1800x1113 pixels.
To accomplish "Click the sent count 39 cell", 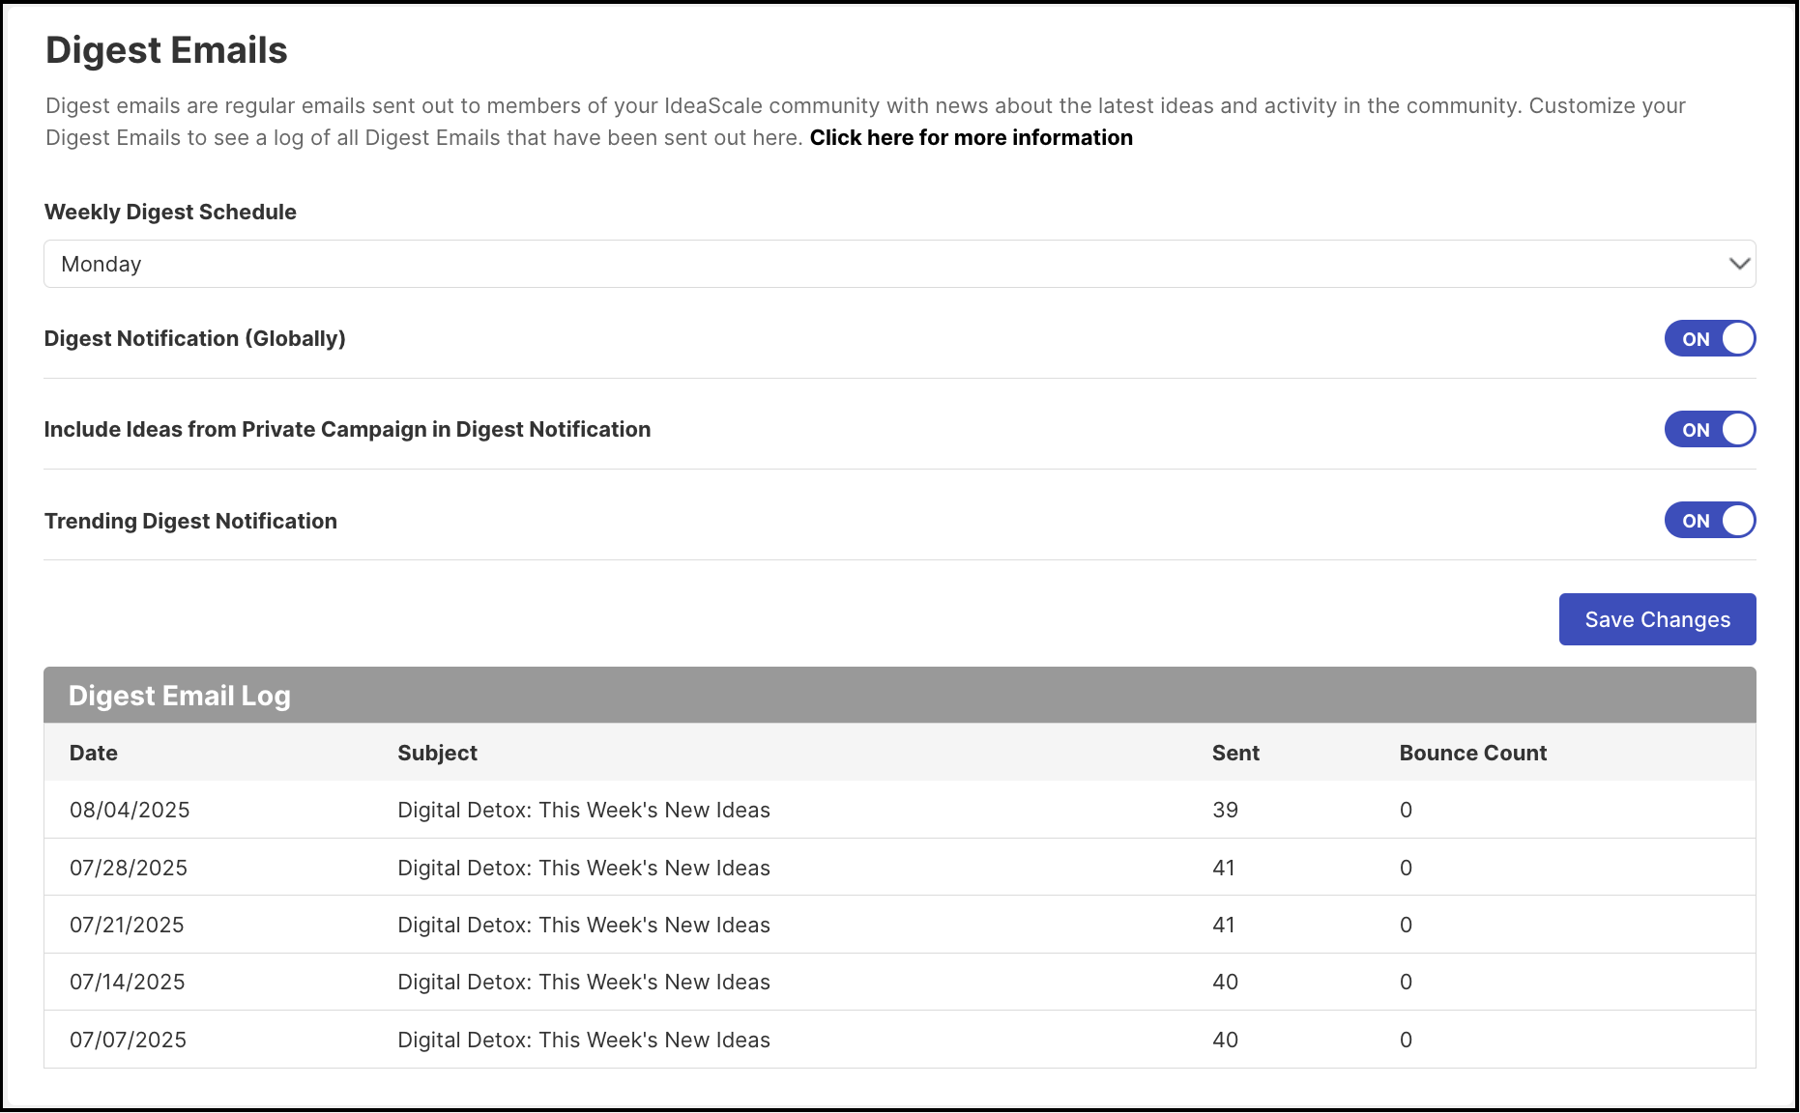I will click(1225, 810).
